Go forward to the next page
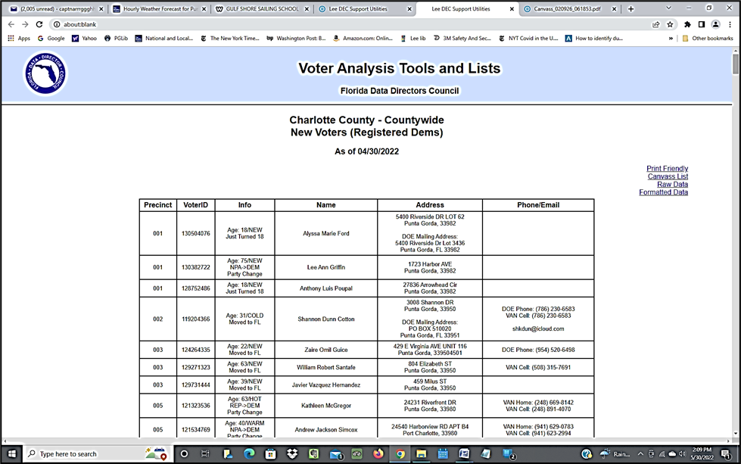This screenshot has height=464, width=741. 25,24
